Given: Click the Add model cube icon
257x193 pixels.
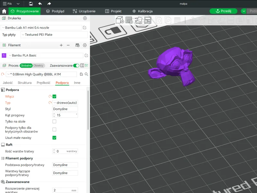Looking at the screenshot, I should [x=120, y=20].
